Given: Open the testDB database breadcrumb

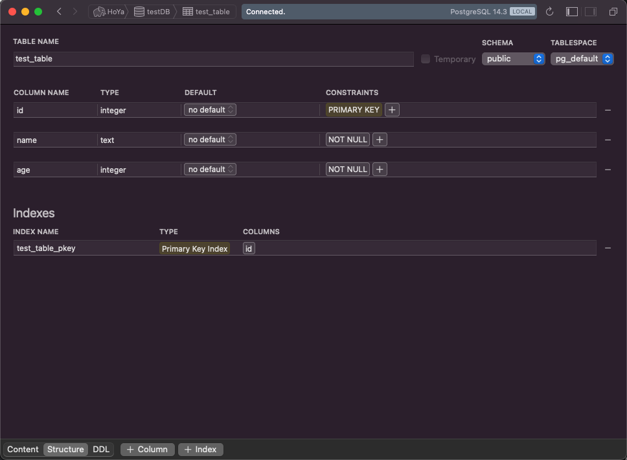Looking at the screenshot, I should (152, 12).
